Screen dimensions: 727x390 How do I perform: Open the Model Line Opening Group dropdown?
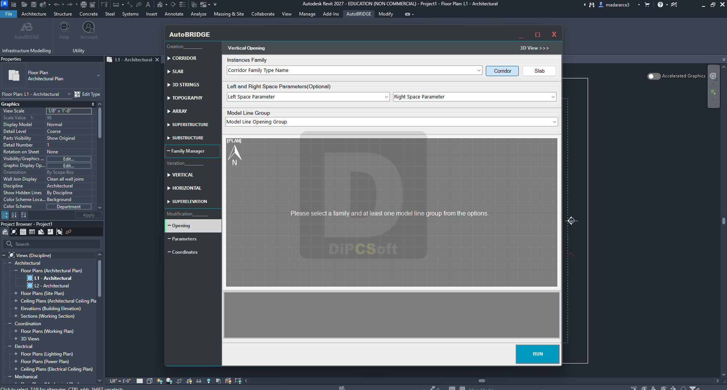(x=392, y=122)
